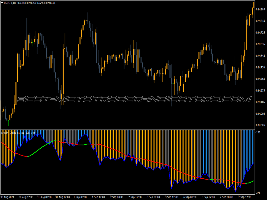Click the 0.91725 price axis label
This screenshot has height=200, width=267.
[260, 33]
